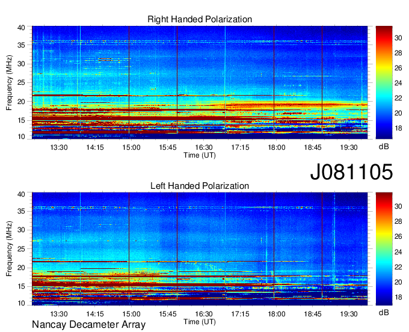Click the 15:45 time tick of Right Handed plot

(x=168, y=147)
